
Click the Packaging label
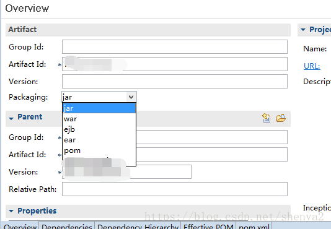pyautogui.click(x=29, y=97)
